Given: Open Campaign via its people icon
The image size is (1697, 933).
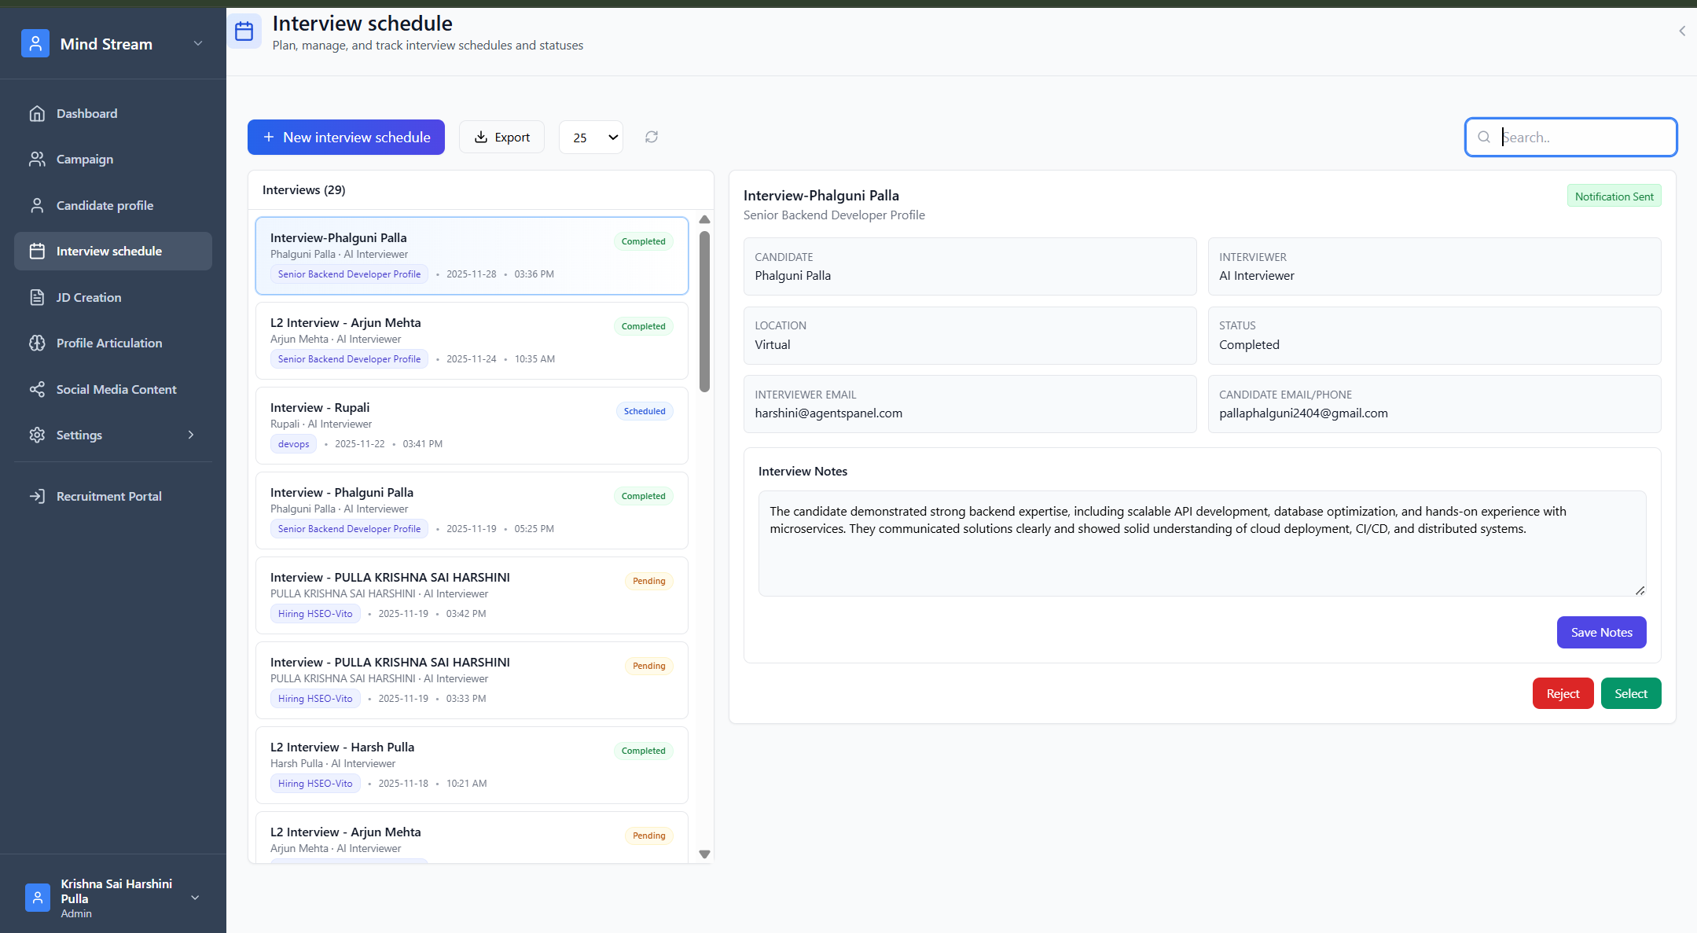Looking at the screenshot, I should coord(37,160).
